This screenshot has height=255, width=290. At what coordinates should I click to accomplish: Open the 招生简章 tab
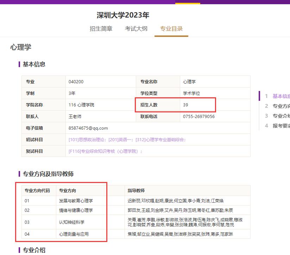pos(101,29)
